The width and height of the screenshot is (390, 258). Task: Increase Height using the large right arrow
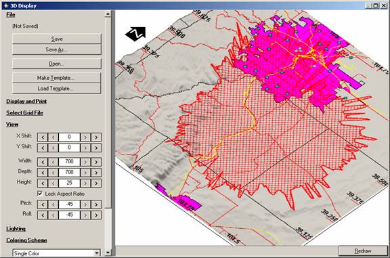[x=96, y=183]
